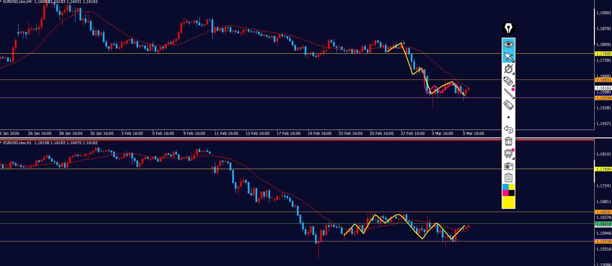Choose the straight line tool
Viewport: 612px width, 266px height.
pos(508,93)
